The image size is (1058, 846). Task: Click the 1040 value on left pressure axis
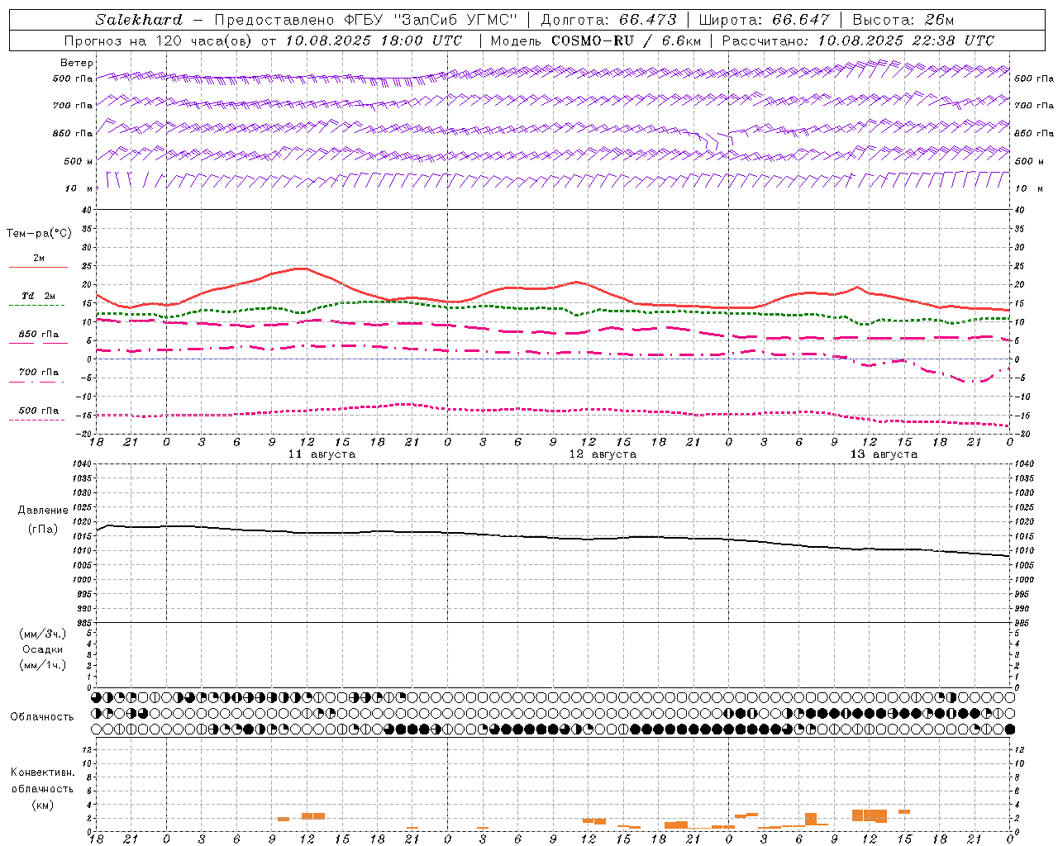[x=83, y=464]
